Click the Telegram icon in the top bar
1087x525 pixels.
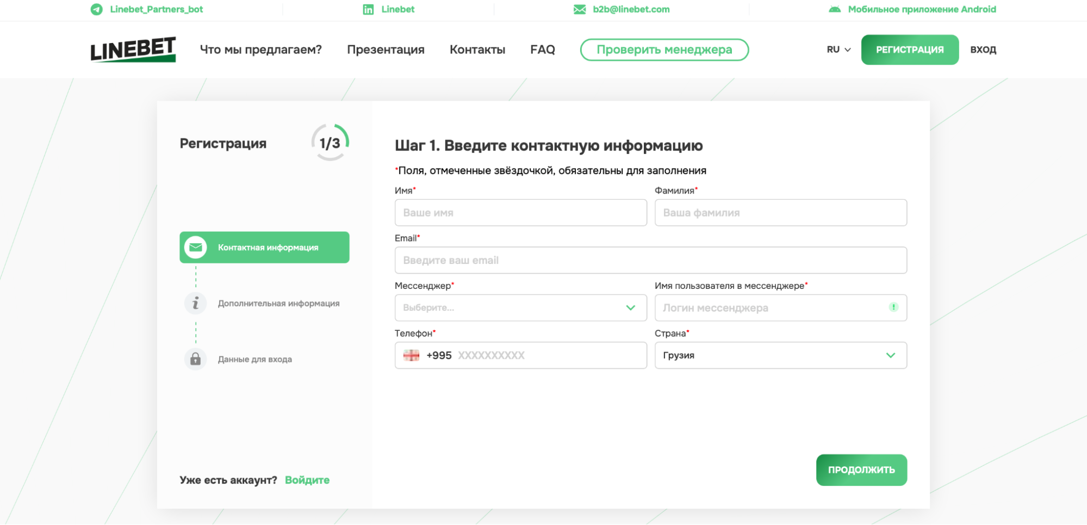[96, 9]
